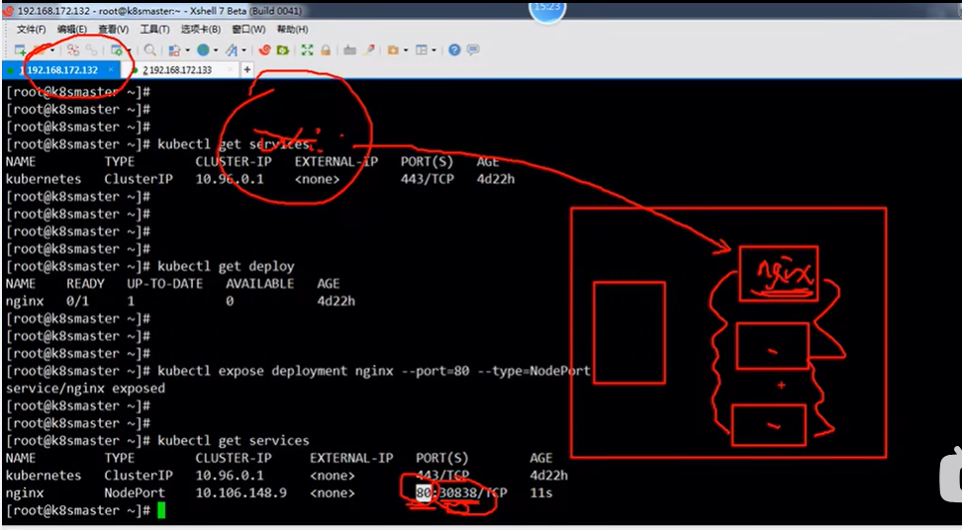Open the 窗口(W) menu
This screenshot has height=530, width=962.
[x=248, y=30]
